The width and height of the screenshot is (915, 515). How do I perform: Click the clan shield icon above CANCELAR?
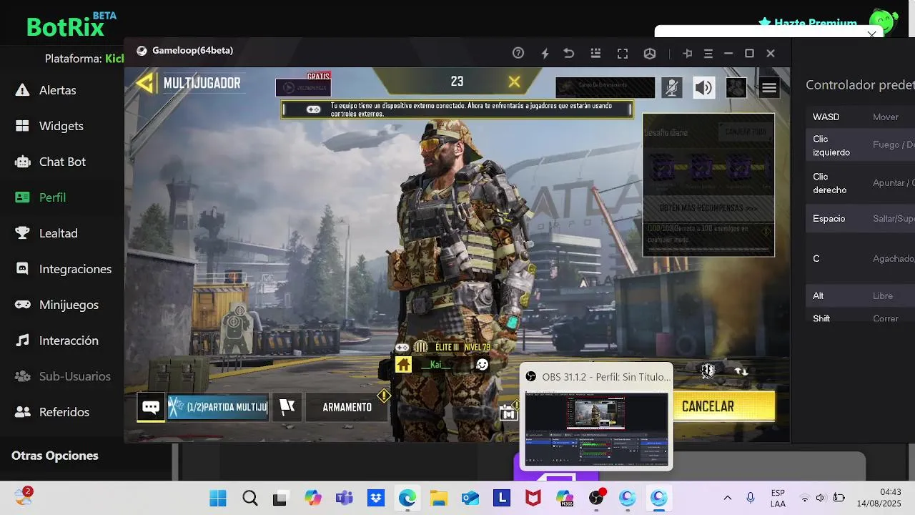click(x=708, y=370)
